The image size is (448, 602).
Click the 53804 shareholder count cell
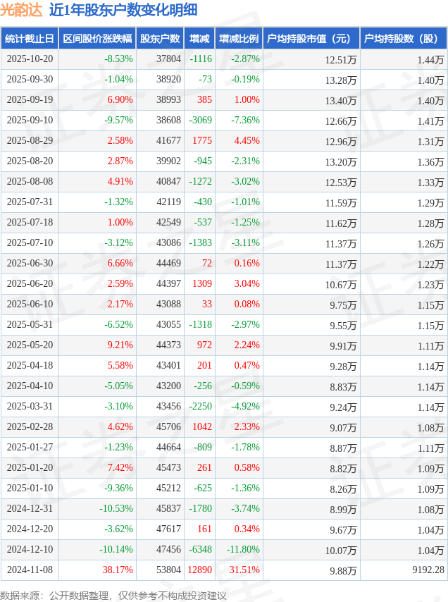click(x=168, y=570)
